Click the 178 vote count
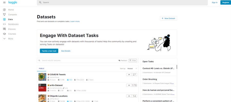Viewport: 231px width, 102px height. 134,85
